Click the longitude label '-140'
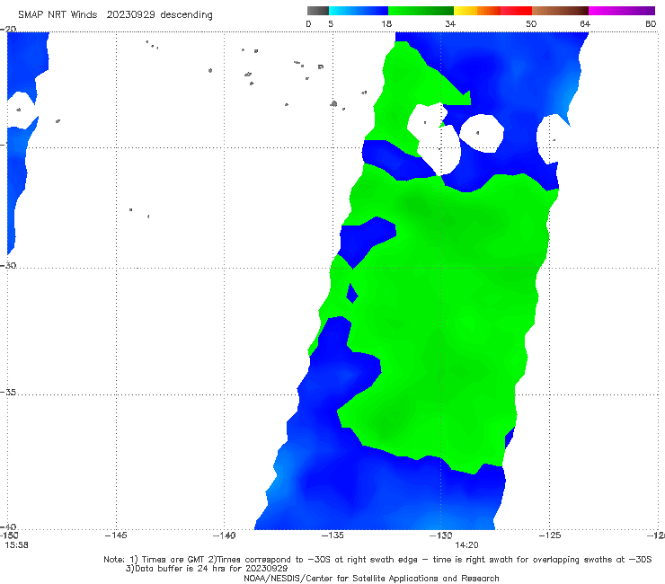Image resolution: width=665 pixels, height=584 pixels. pos(224,535)
